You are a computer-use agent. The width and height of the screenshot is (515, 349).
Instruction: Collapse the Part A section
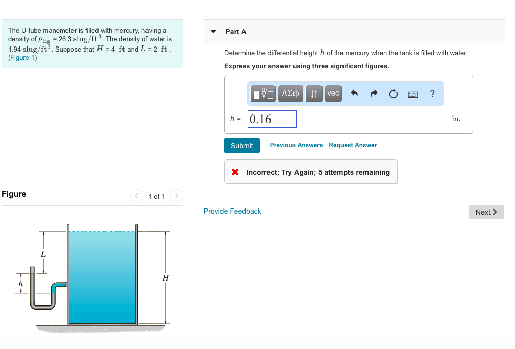[213, 31]
